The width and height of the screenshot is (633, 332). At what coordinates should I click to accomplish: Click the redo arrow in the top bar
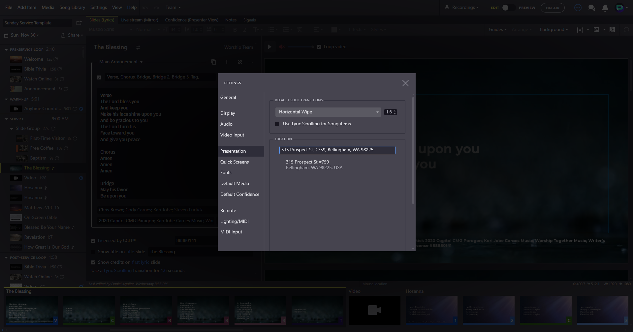point(156,8)
